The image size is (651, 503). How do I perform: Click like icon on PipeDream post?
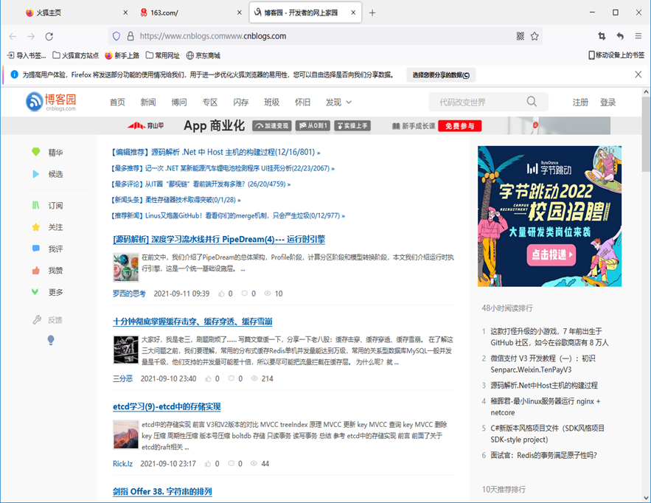(221, 294)
